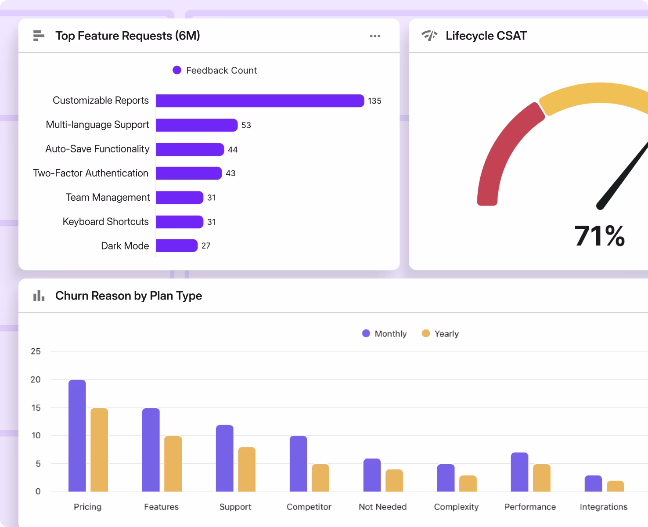The height and width of the screenshot is (527, 648).
Task: Click the Complexity axis label
Action: (457, 507)
